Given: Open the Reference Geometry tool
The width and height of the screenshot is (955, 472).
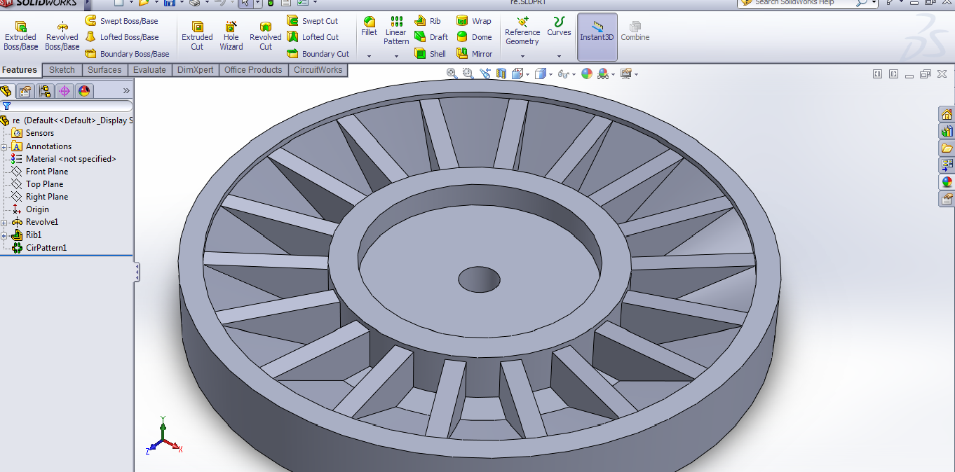Looking at the screenshot, I should tap(522, 32).
